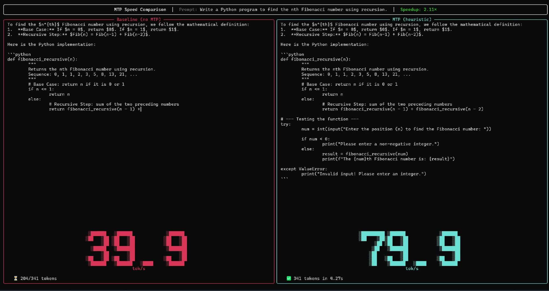Viewport: 549px width, 291px height.
Task: Select the "Speedup: 2.11×" value in the header
Action: (418, 9)
